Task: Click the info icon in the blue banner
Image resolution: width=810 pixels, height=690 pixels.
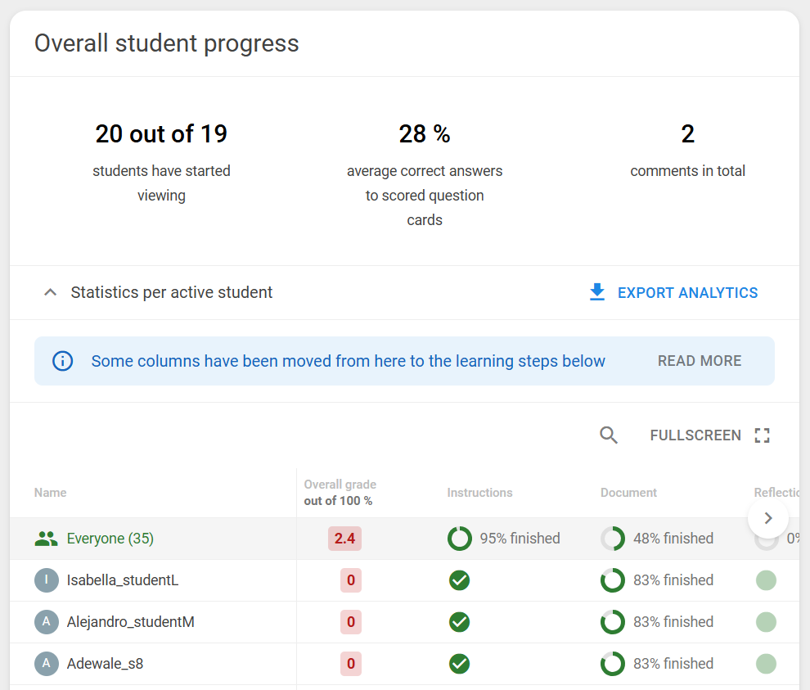Action: click(x=62, y=361)
